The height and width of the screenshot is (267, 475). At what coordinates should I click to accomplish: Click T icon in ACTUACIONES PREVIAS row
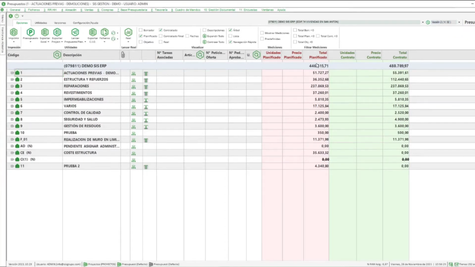click(146, 73)
